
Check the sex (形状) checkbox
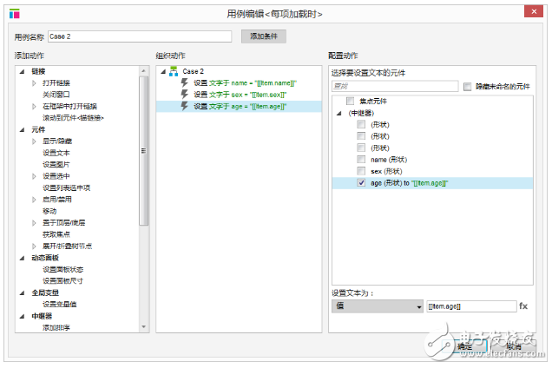coord(361,171)
